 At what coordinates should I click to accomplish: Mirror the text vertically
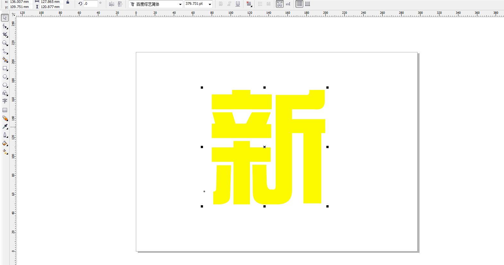120,4
